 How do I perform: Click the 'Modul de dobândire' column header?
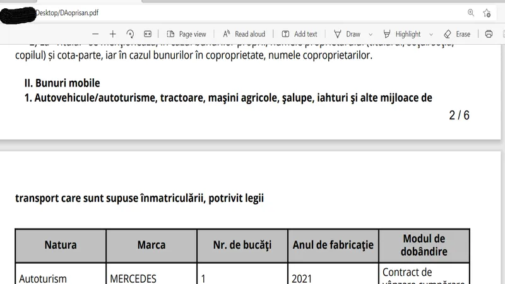(424, 246)
